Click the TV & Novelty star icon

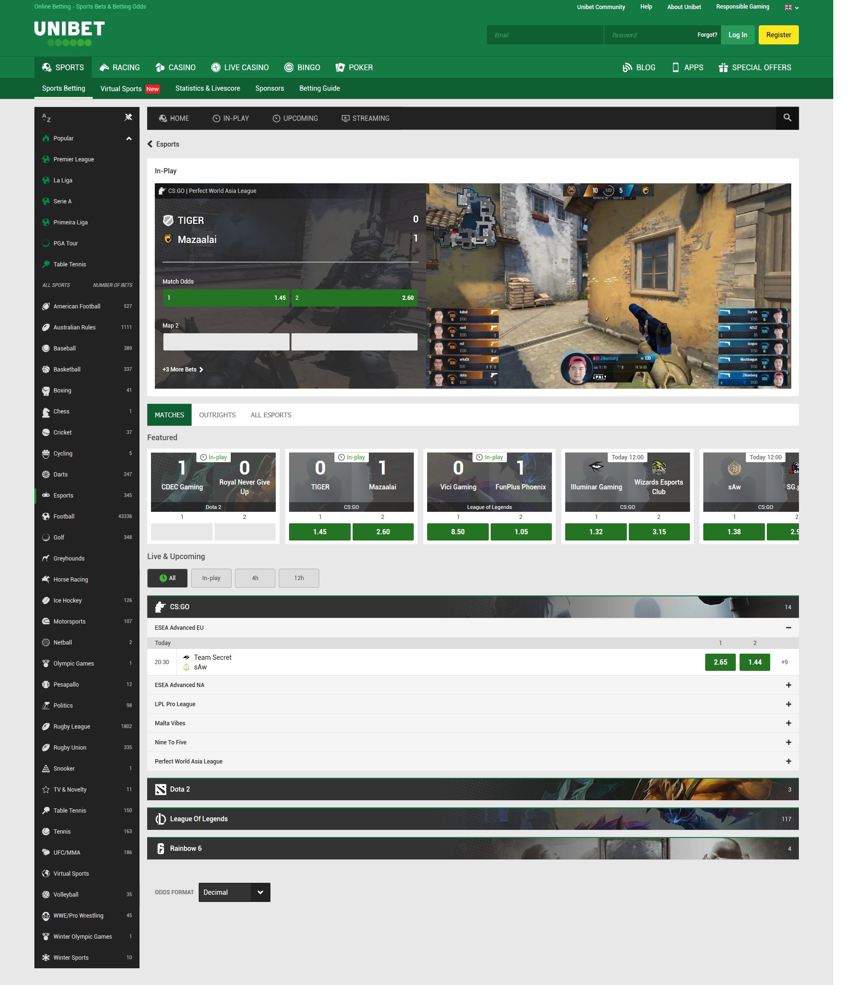pyautogui.click(x=45, y=789)
